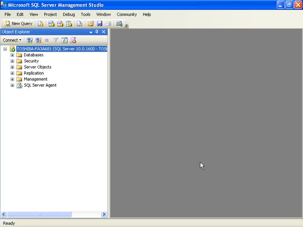
Task: Select the Management tree item
Action: pyautogui.click(x=36, y=79)
